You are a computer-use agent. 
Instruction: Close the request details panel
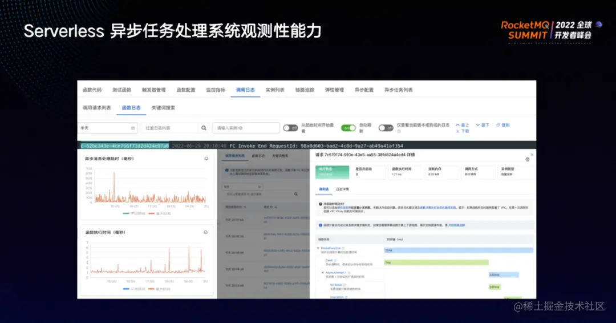pos(532,155)
